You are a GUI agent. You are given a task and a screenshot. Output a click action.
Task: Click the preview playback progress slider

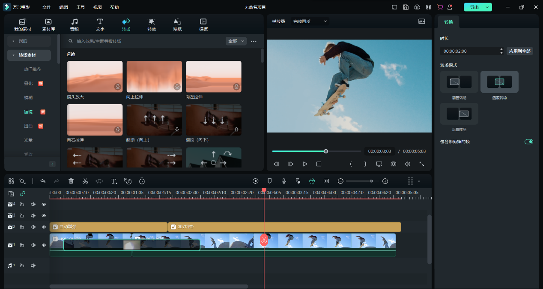(316, 151)
